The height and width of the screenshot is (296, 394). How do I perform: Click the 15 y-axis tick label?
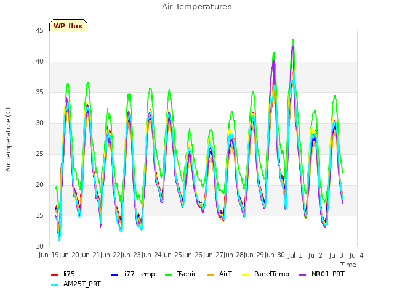tap(39, 216)
